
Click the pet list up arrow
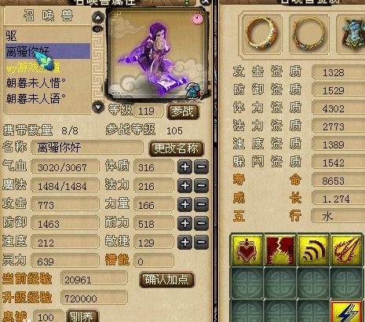click(98, 18)
